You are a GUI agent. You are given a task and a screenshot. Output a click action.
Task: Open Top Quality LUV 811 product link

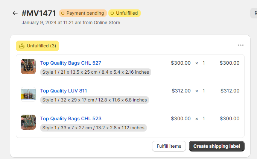coord(64,91)
